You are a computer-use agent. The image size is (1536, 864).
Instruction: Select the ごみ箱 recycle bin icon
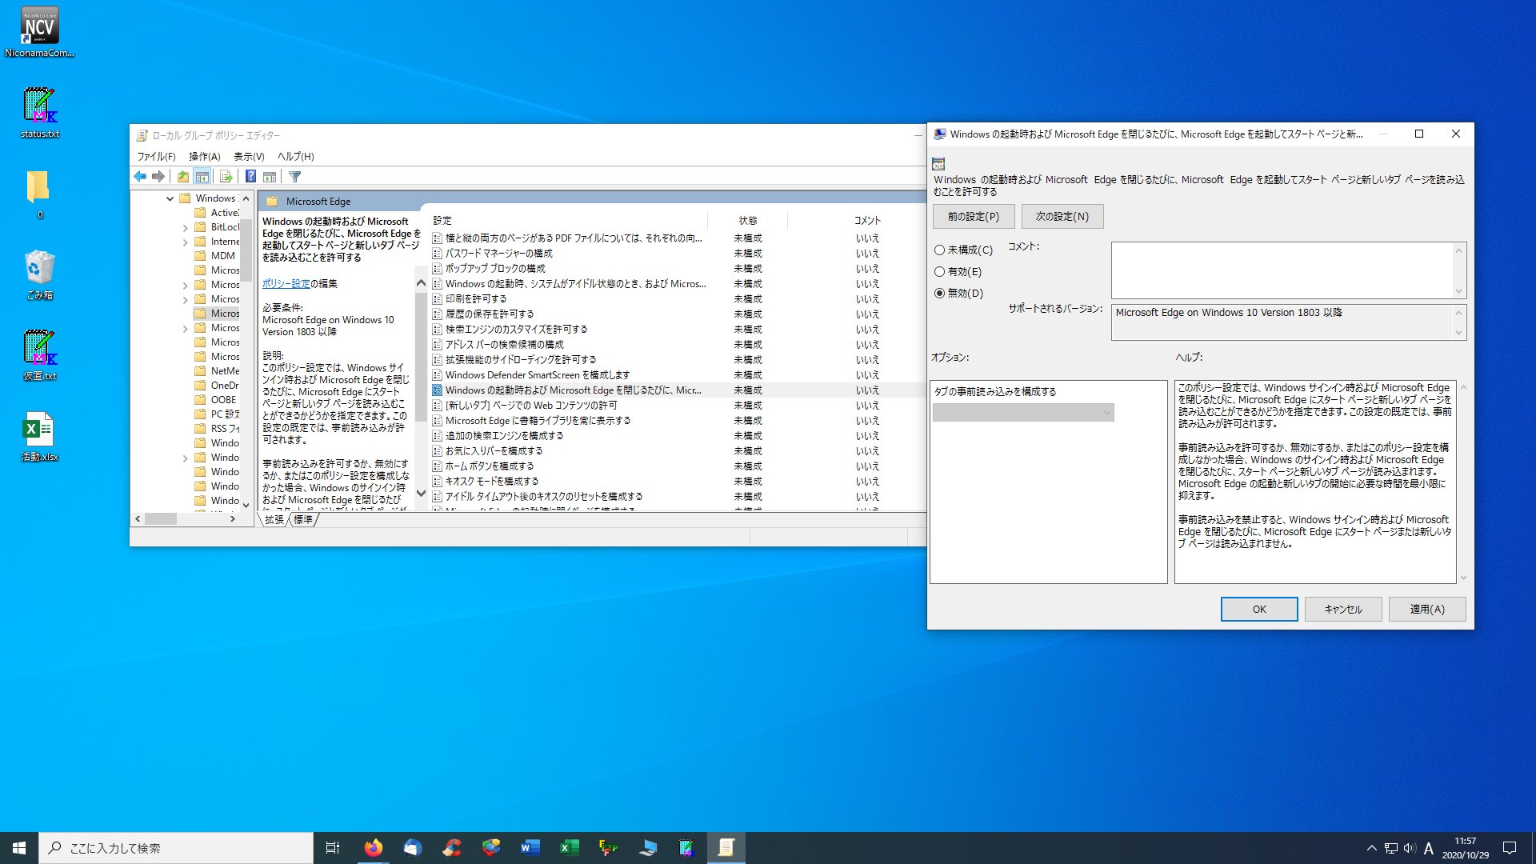40,274
